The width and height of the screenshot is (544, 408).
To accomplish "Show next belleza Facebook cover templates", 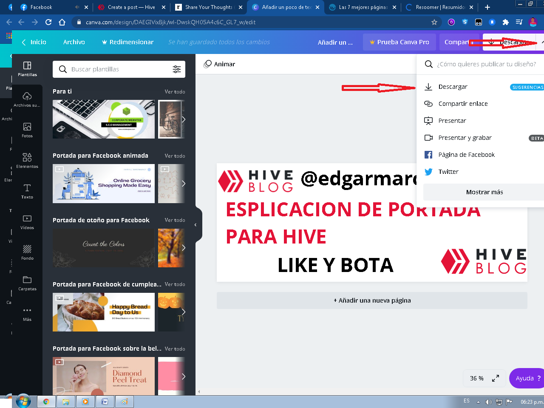I will pyautogui.click(x=184, y=376).
